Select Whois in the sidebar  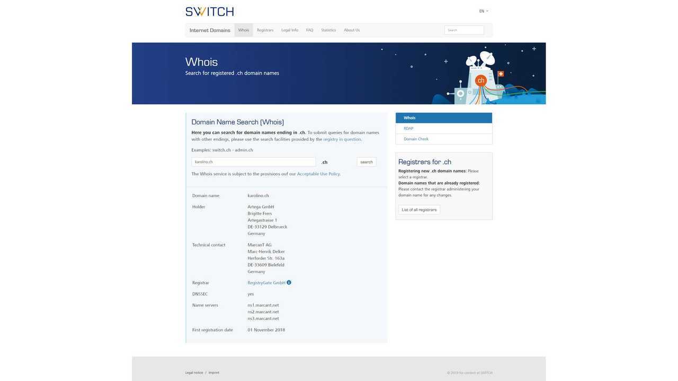coord(444,118)
